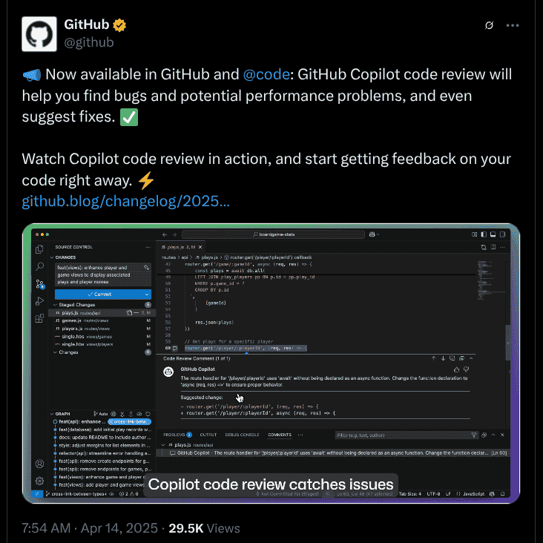Toggle the primary sidebar layout icon
This screenshot has width=543, height=543.
pyautogui.click(x=484, y=234)
